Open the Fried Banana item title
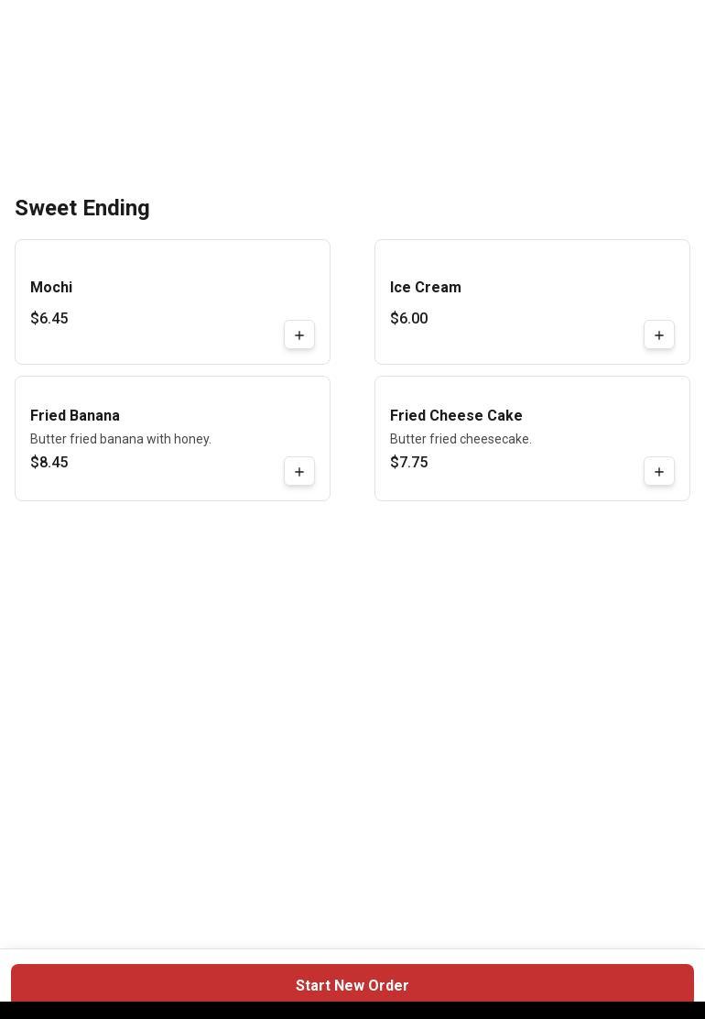Screen dimensions: 705x1019 pos(75,416)
